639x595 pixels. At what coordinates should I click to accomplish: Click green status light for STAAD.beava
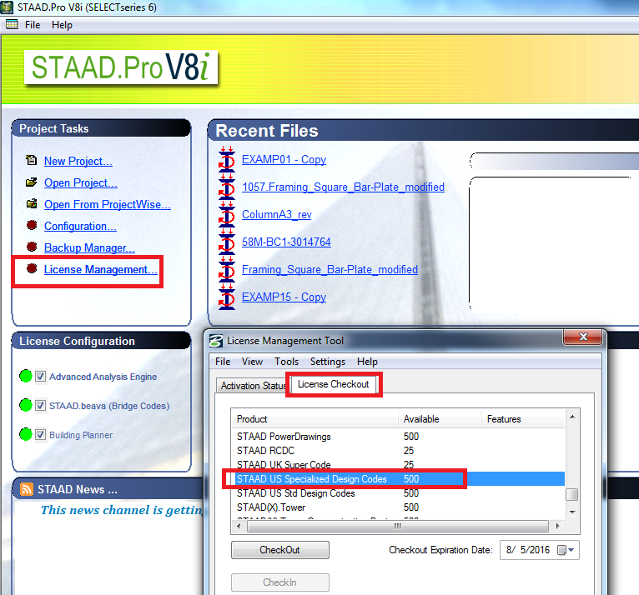pyautogui.click(x=26, y=405)
